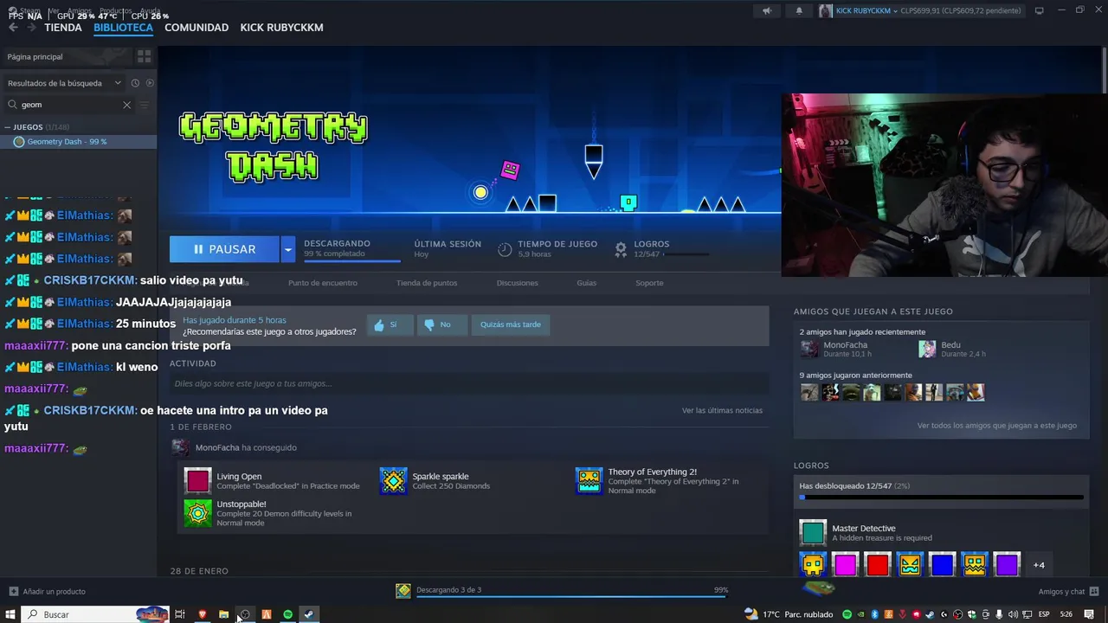Go back with the navigation arrow
Screen dimensions: 1108x623
pyautogui.click(x=13, y=28)
